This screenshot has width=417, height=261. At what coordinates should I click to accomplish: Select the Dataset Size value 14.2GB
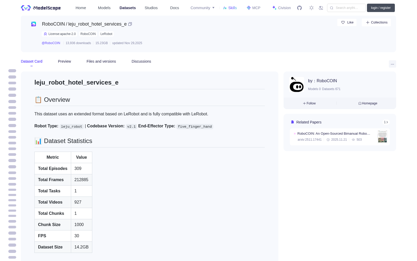click(81, 247)
